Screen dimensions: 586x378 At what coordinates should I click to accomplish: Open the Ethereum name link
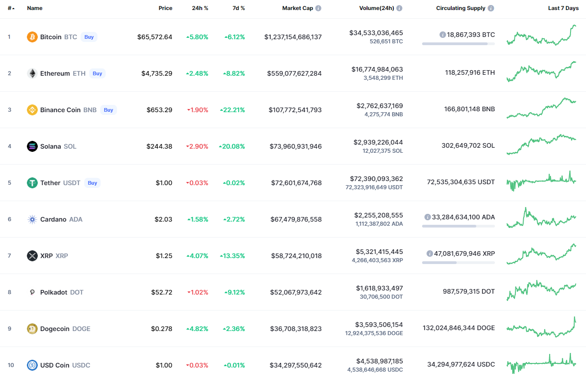(55, 73)
